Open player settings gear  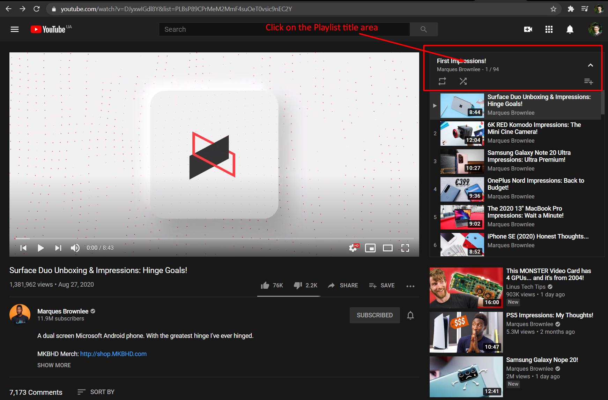[353, 248]
